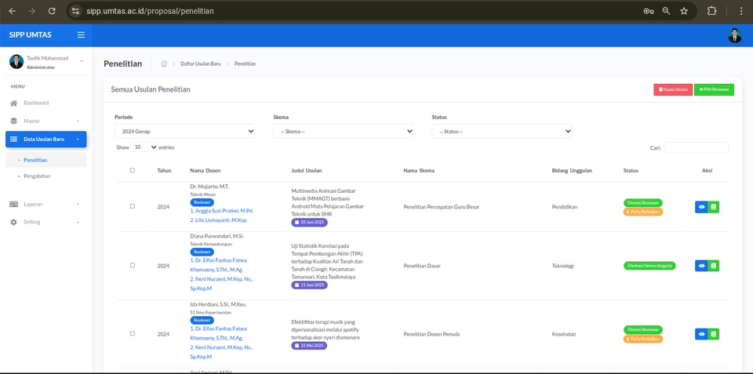This screenshot has width=753, height=374.
Task: Click the Cari search input field
Action: click(x=696, y=147)
